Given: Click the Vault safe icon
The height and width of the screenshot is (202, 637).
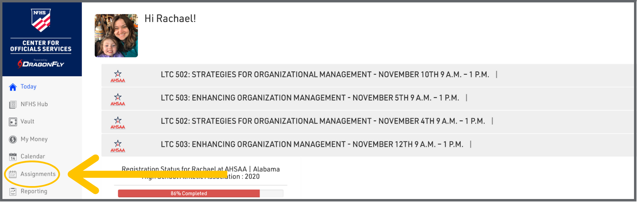Looking at the screenshot, I should point(13,122).
